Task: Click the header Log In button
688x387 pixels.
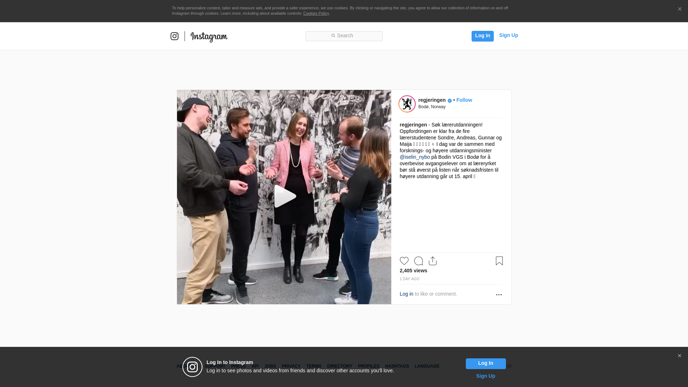Action: tap(482, 36)
